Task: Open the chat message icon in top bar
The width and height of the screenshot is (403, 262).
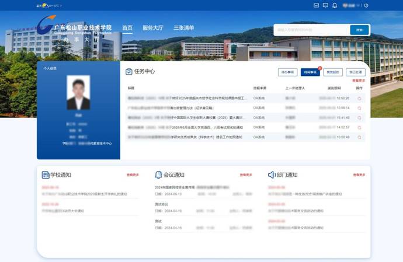Action: click(325, 5)
